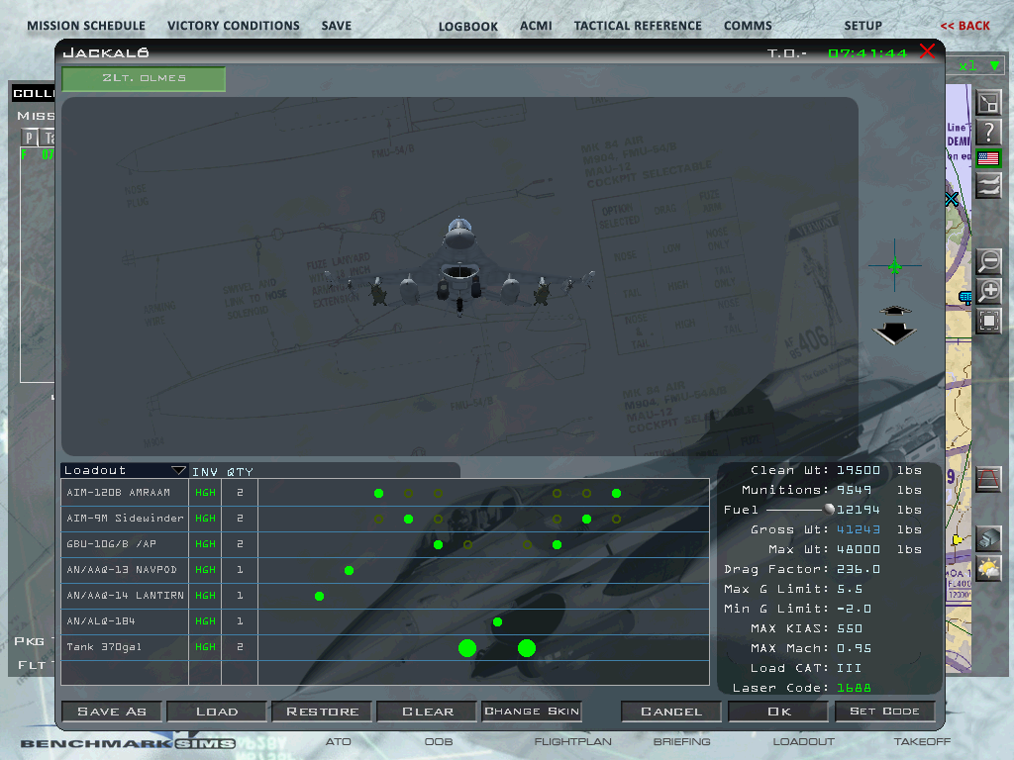Viewport: 1014px width, 760px height.
Task: Confirm loadout with OK button
Action: (x=778, y=712)
